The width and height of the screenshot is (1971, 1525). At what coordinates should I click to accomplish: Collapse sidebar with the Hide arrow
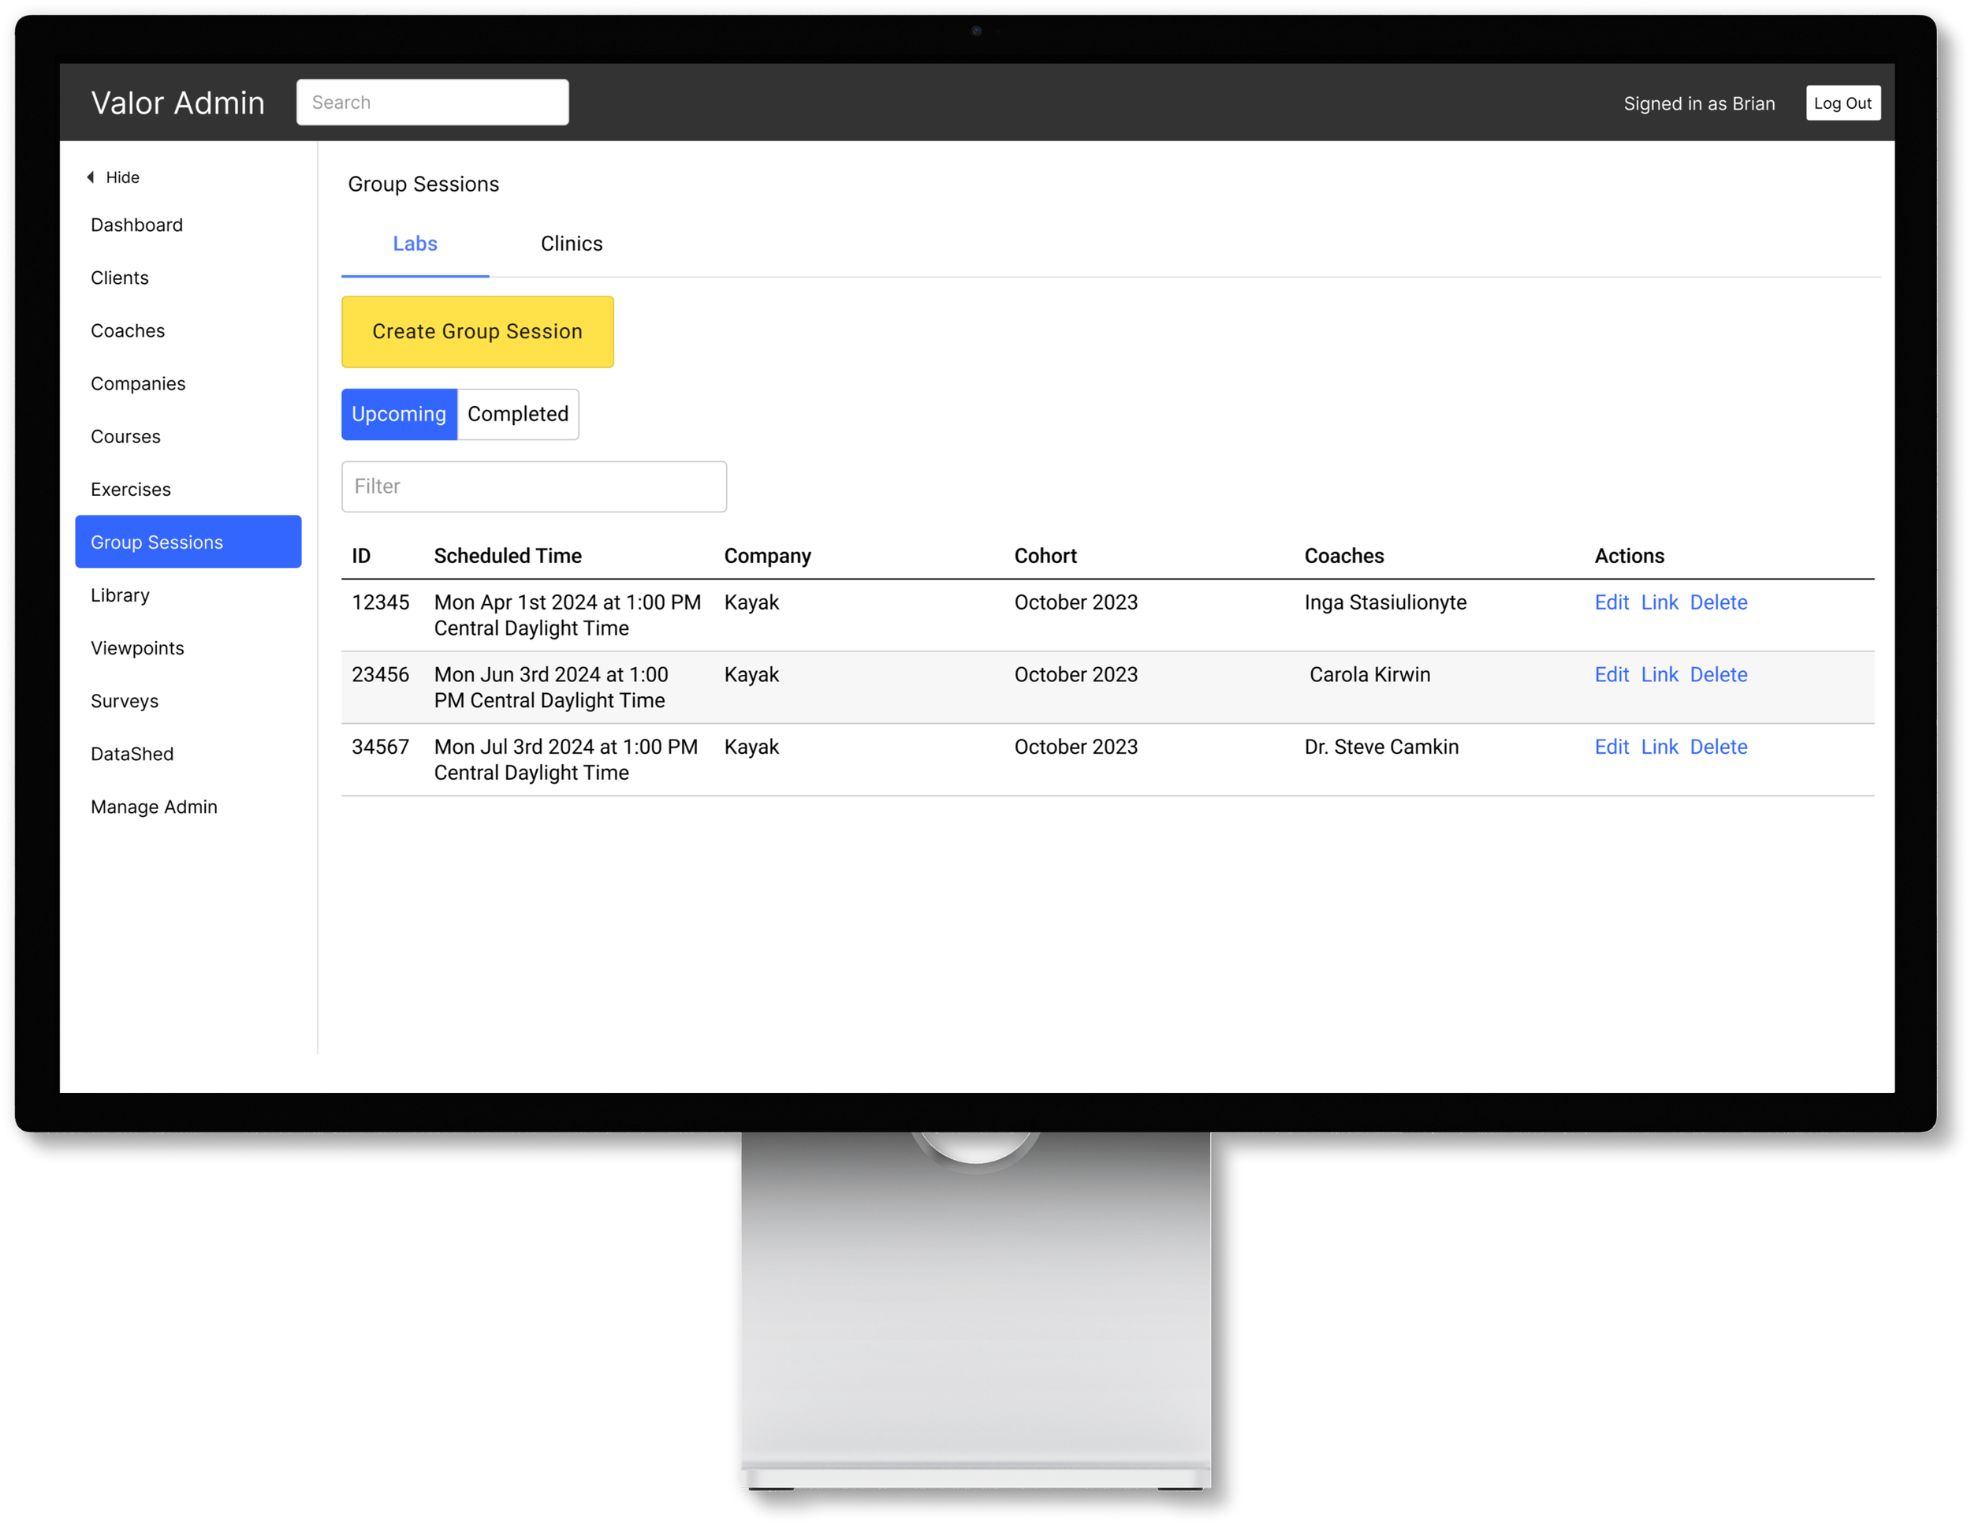click(x=113, y=177)
